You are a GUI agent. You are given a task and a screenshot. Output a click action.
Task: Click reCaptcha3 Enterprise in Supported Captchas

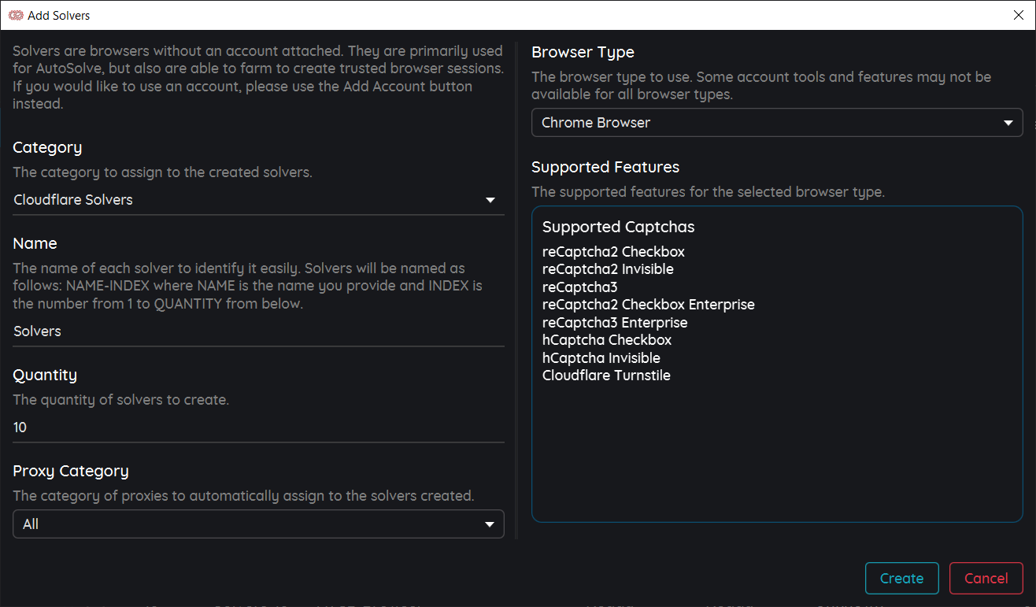tap(615, 322)
